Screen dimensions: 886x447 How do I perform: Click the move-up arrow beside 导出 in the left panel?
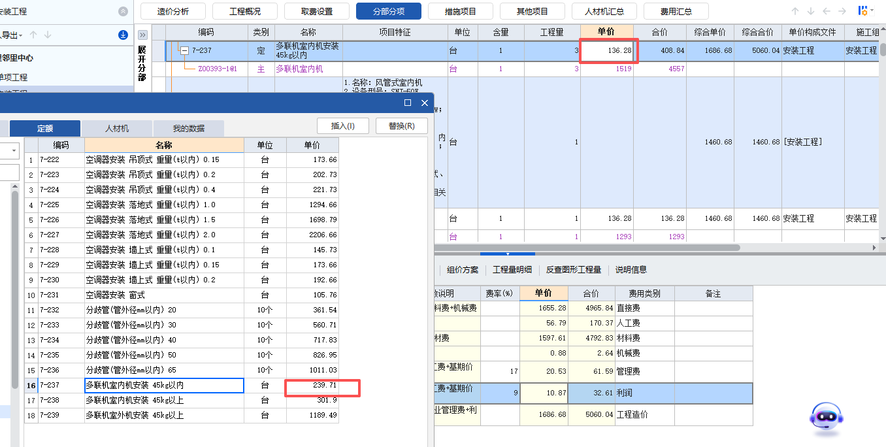(33, 35)
